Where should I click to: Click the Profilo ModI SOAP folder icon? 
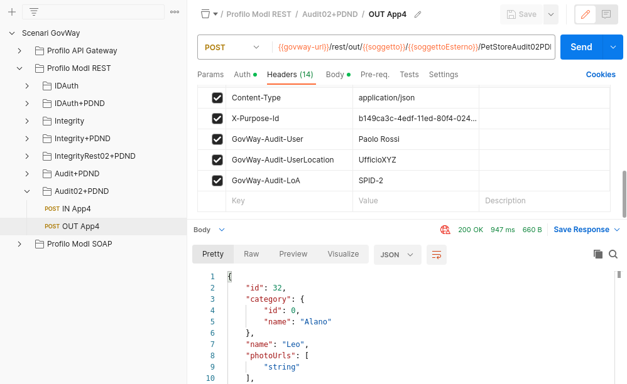39,244
